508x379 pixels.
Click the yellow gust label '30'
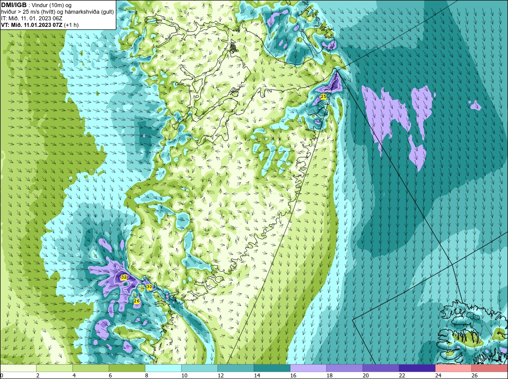[x=149, y=287]
